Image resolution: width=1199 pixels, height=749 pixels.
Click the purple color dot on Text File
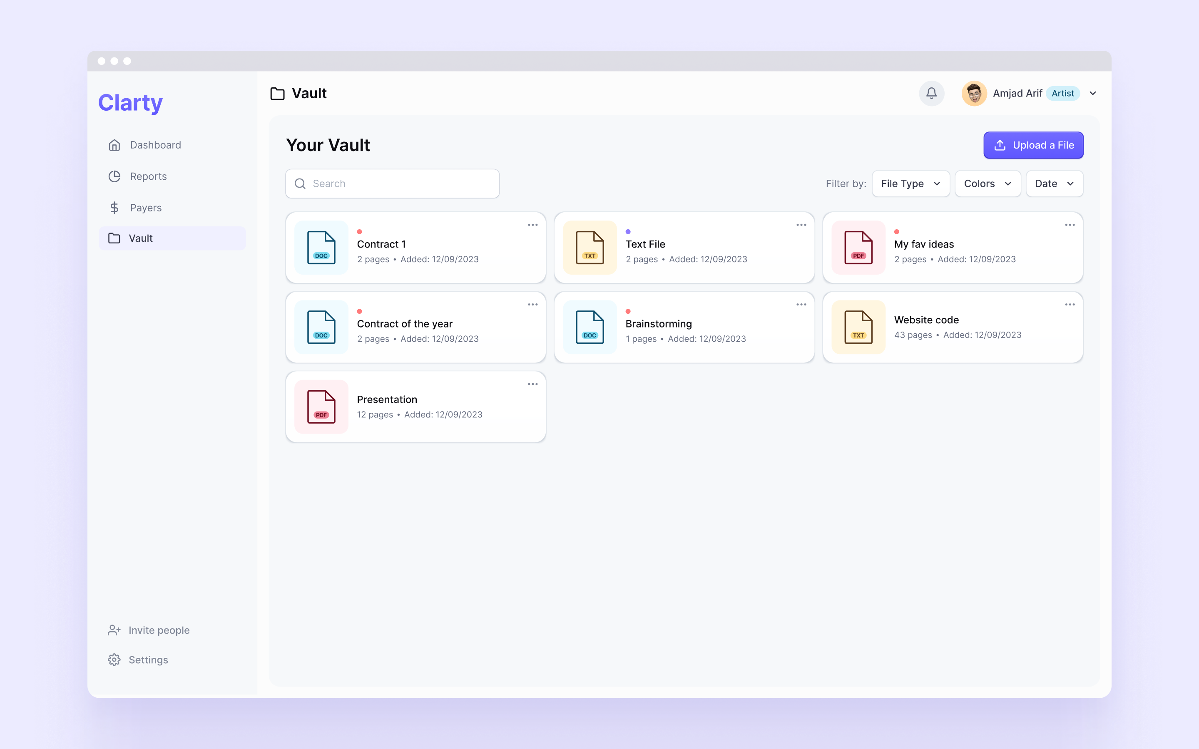coord(628,232)
